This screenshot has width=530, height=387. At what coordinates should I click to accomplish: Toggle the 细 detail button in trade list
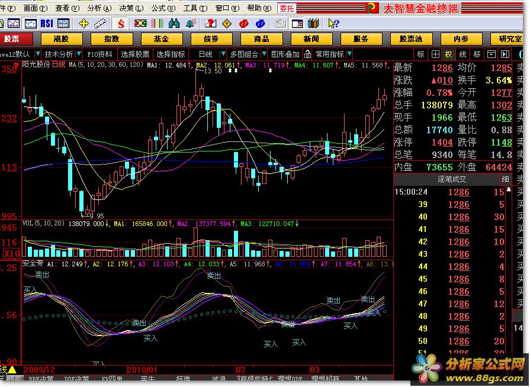pyautogui.click(x=505, y=179)
